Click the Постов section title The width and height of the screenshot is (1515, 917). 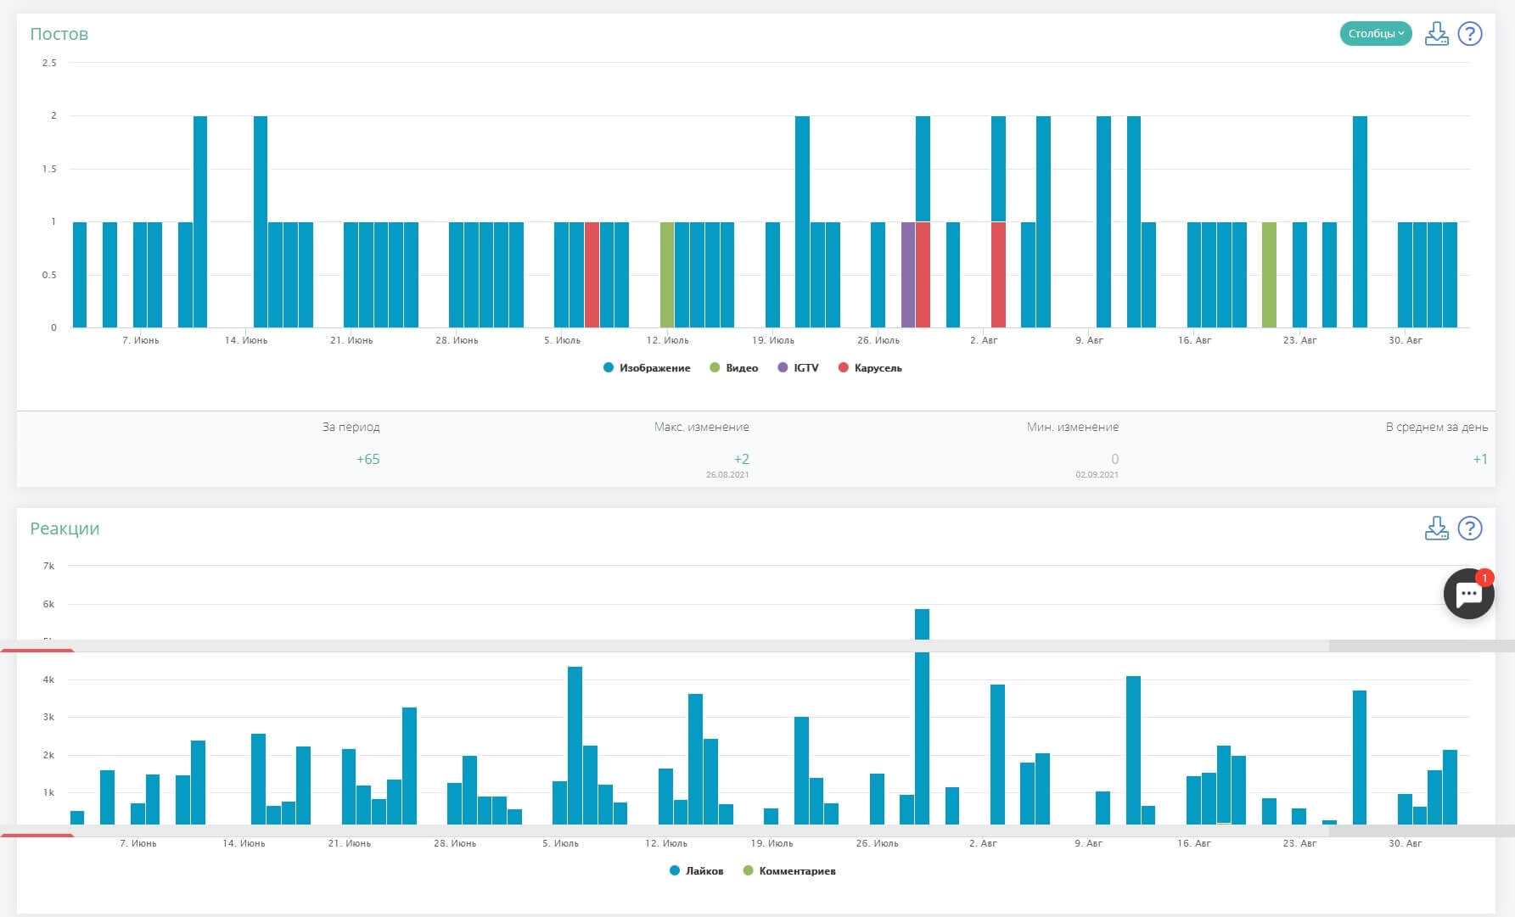(59, 34)
